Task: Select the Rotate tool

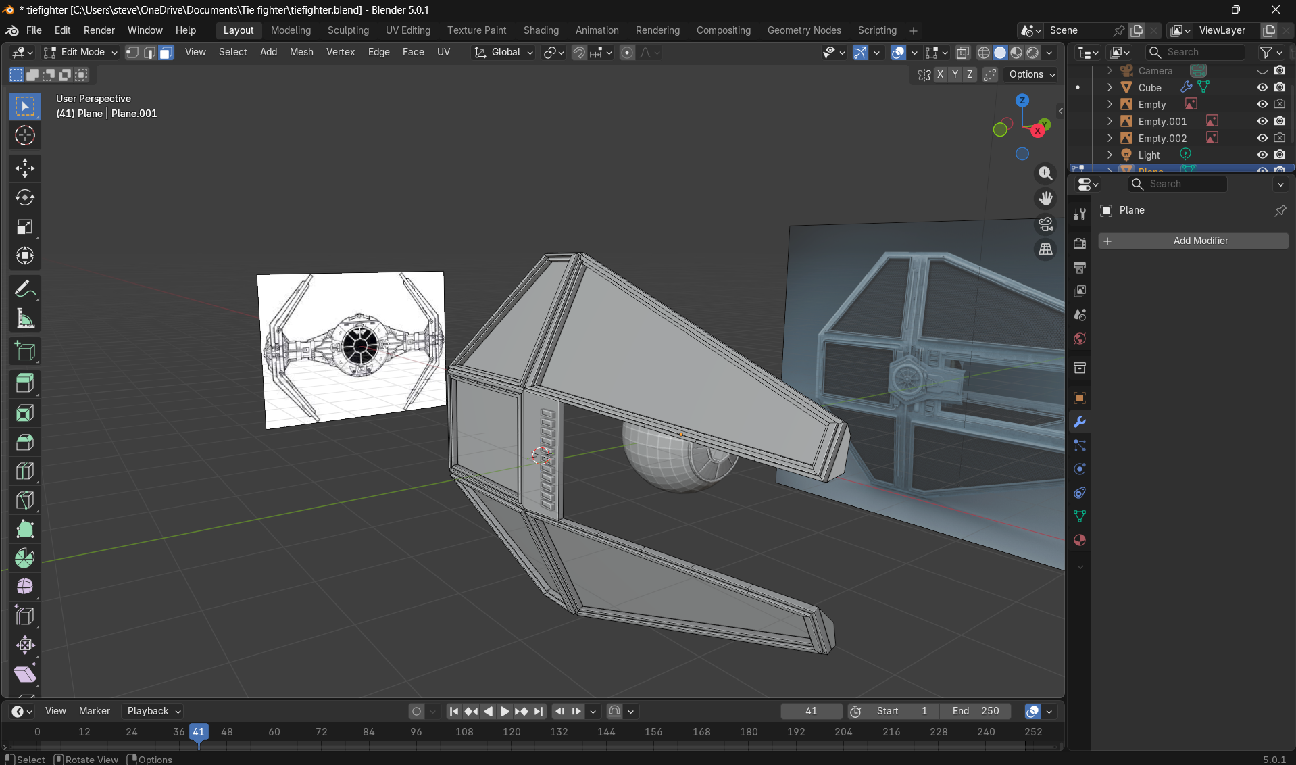Action: (25, 197)
